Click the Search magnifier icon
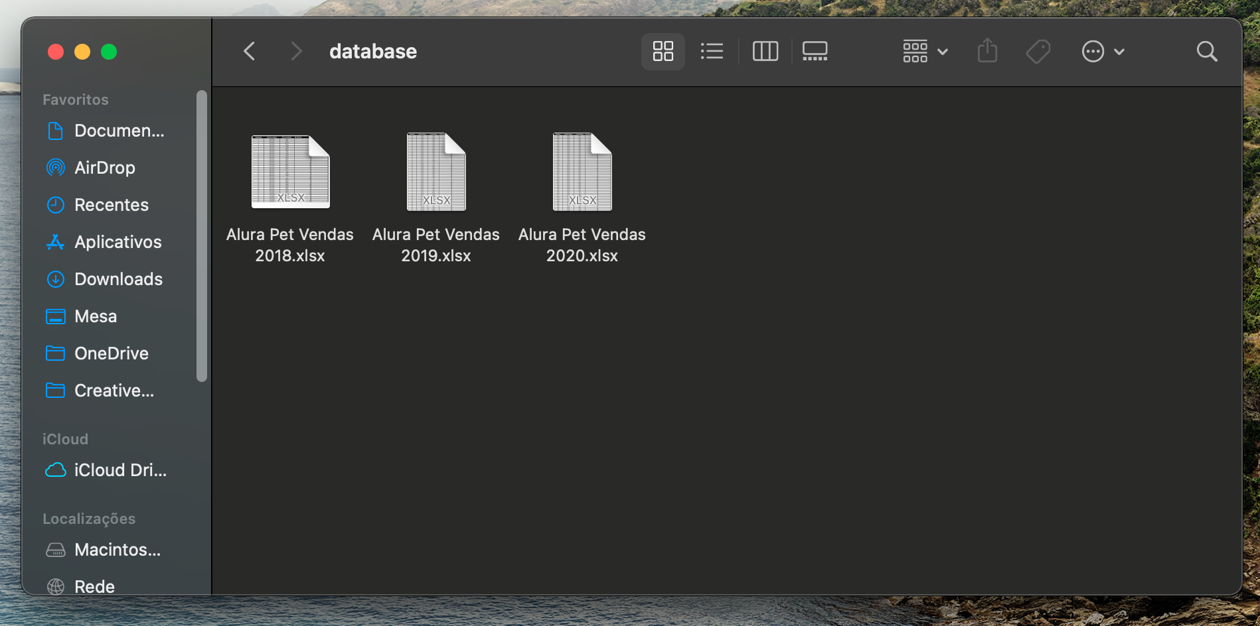Image resolution: width=1260 pixels, height=626 pixels. click(x=1207, y=51)
